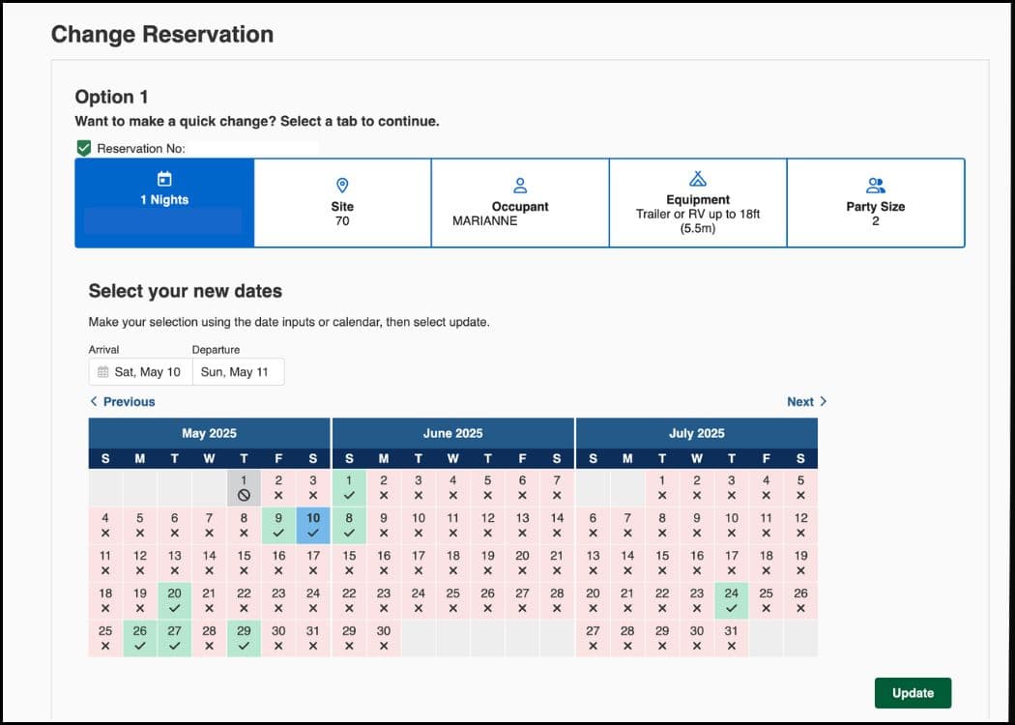Click the Departure date field Sun, May 11
Image resolution: width=1015 pixels, height=725 pixels.
pos(238,371)
